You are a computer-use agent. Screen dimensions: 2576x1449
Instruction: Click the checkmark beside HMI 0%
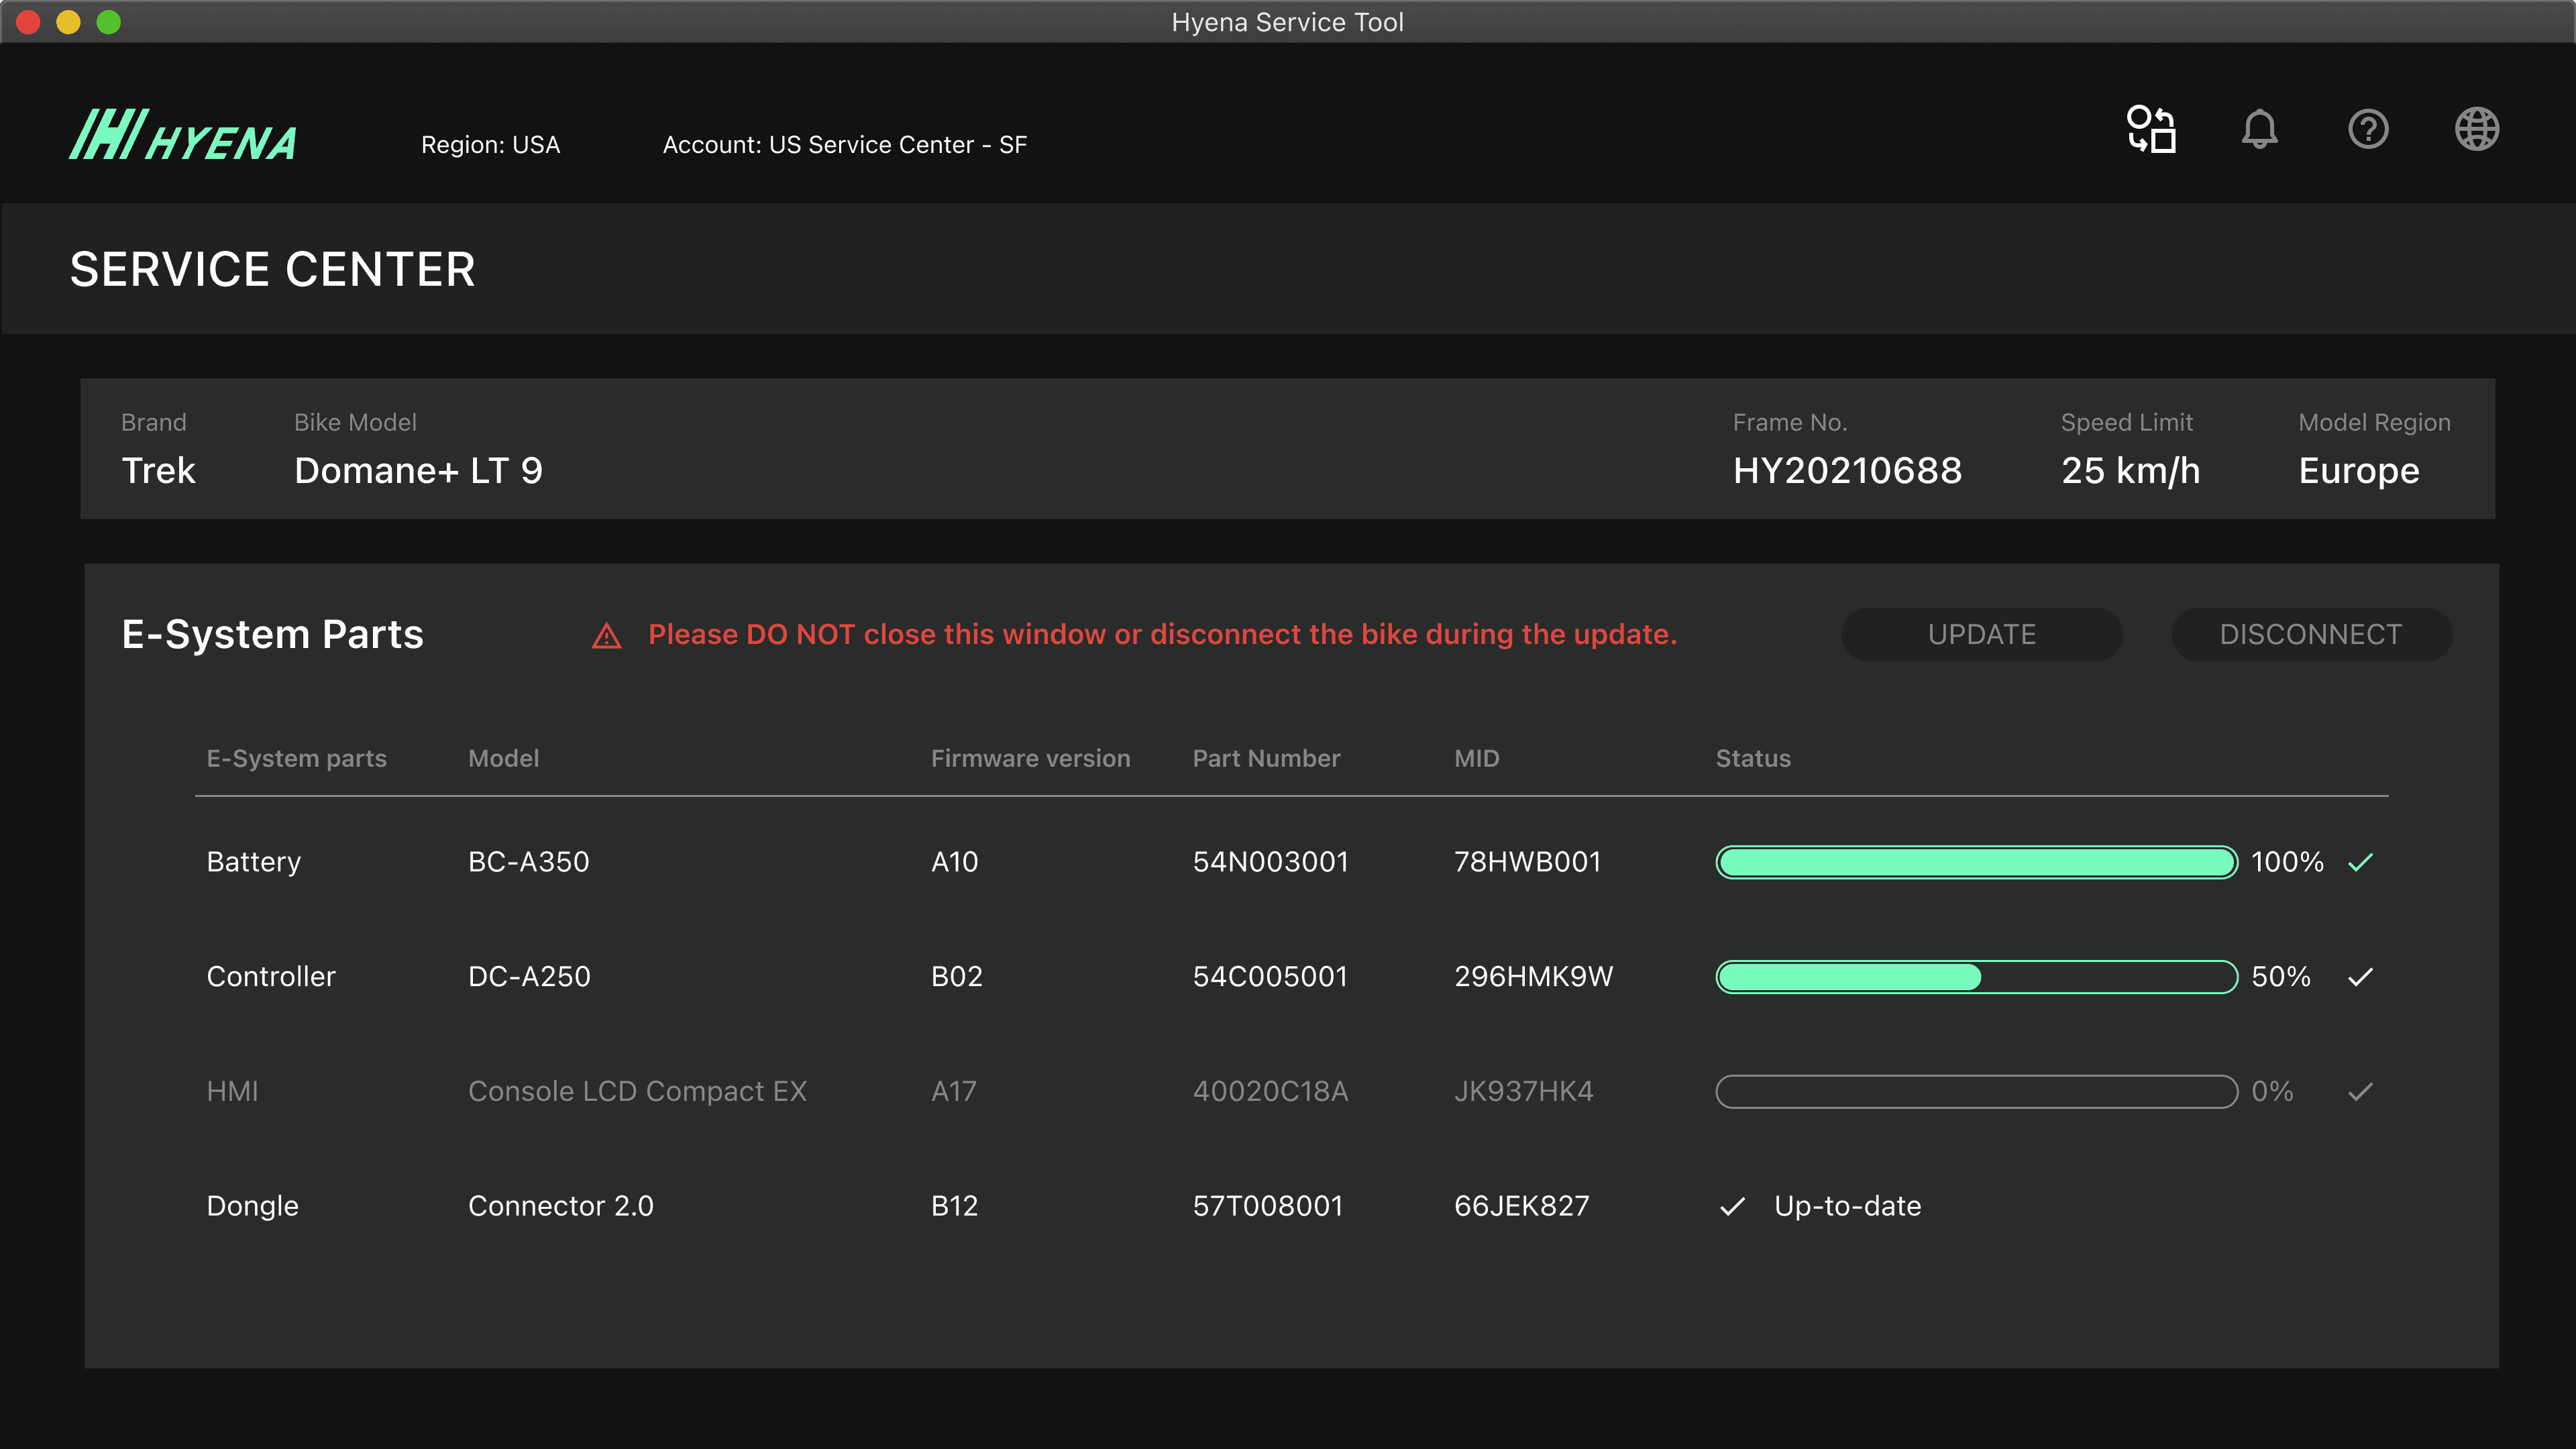(2360, 1092)
